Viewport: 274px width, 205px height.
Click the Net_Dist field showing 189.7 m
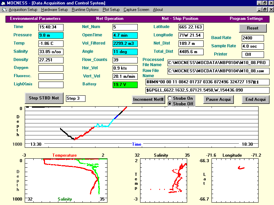coord(191,44)
